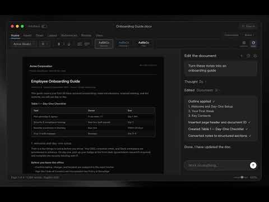269x202 pixels.
Task: Open the References ribbon tab
Action: click(x=69, y=35)
